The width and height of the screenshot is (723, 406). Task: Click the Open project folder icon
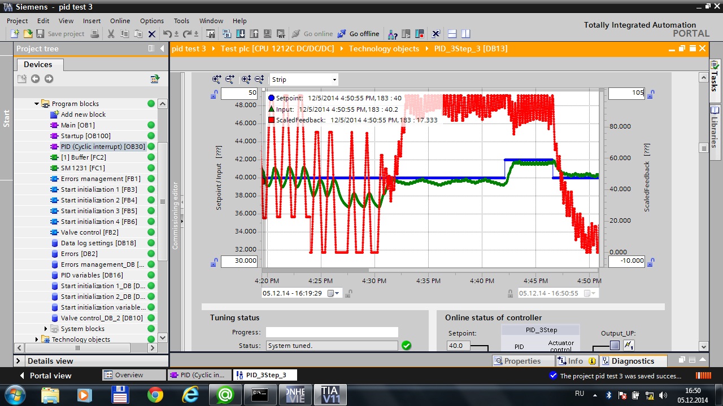(28, 34)
